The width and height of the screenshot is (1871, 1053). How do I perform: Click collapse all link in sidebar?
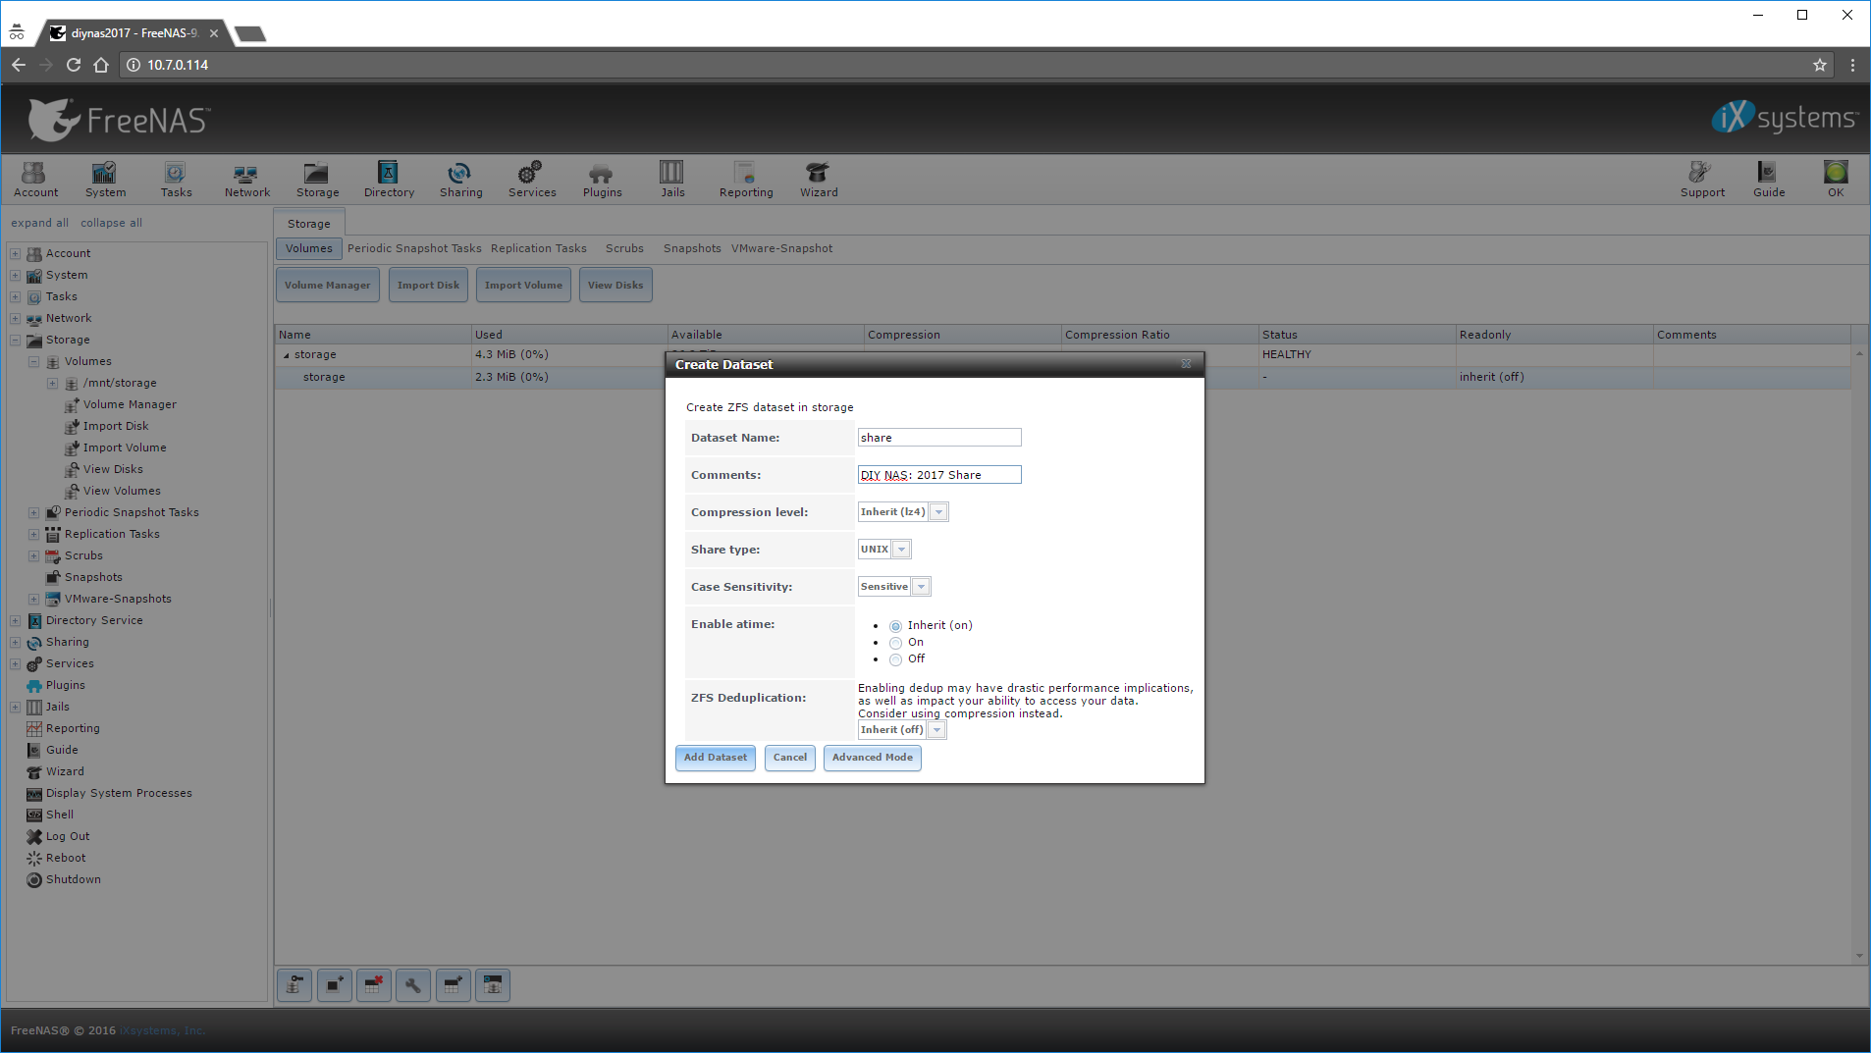[x=111, y=223]
